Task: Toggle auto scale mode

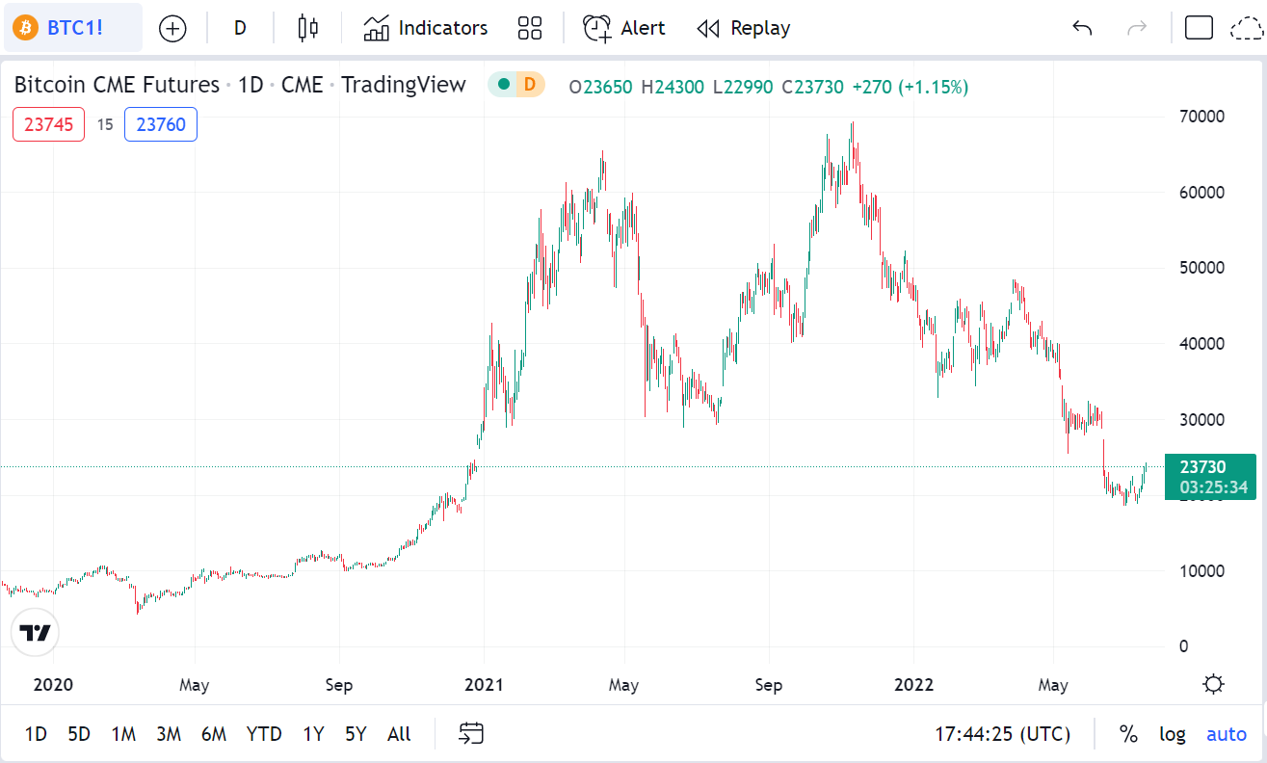Action: [x=1227, y=734]
